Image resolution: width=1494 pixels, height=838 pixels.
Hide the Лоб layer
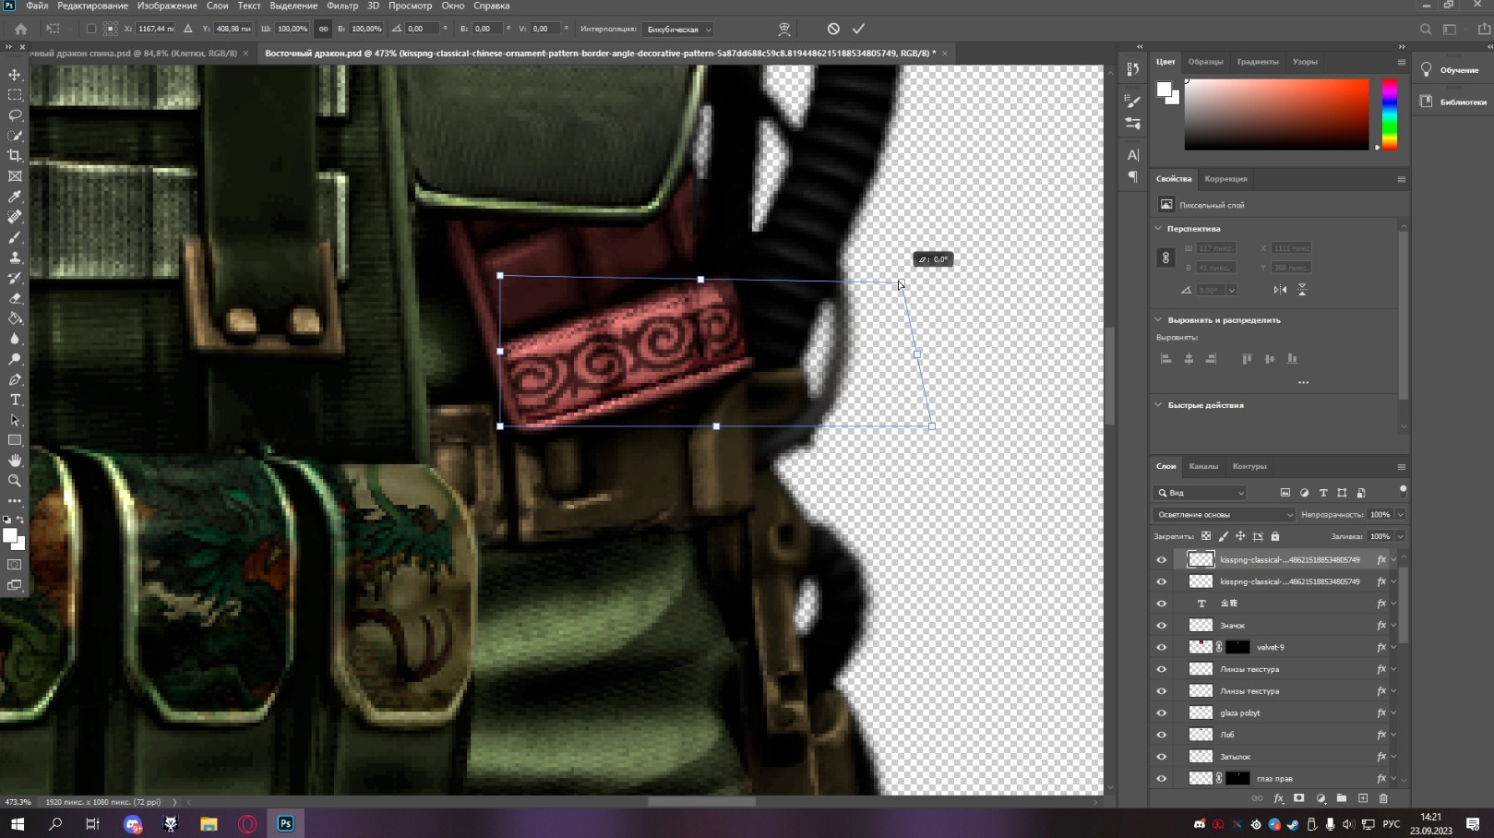(1161, 736)
